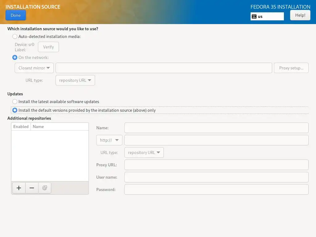Open Proxy setup... dialog
The width and height of the screenshot is (316, 237).
coord(291,68)
